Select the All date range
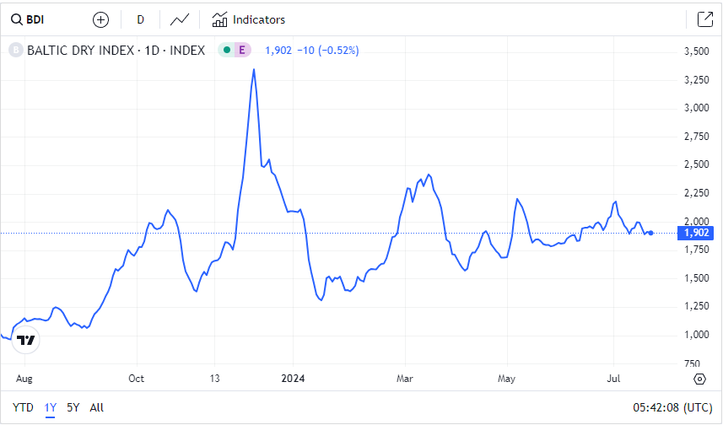This screenshot has width=723, height=425. coord(96,407)
